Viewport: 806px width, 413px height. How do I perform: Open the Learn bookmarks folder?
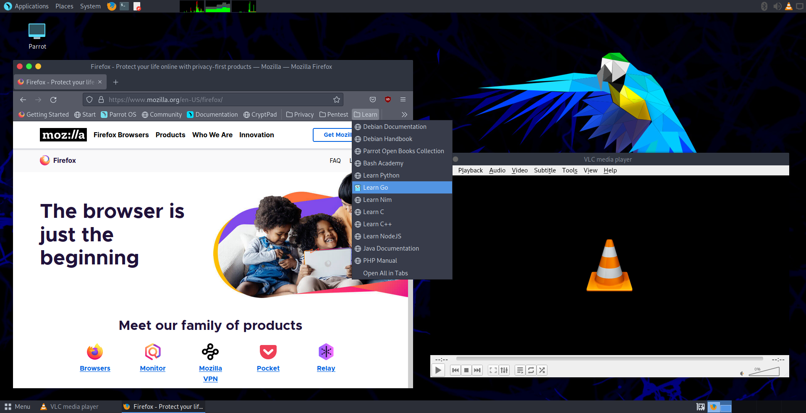coord(365,114)
